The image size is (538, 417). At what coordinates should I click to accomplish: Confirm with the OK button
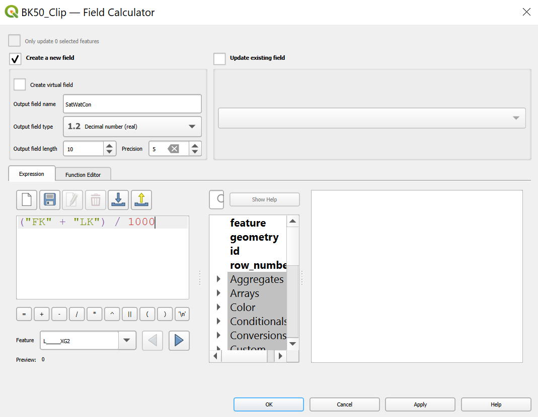[x=269, y=404]
